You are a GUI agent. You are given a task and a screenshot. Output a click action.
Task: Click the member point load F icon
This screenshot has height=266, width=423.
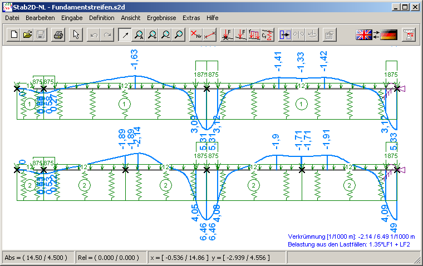click(x=240, y=35)
